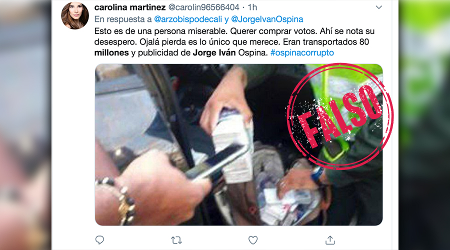Click the bold word millones
This screenshot has height=250, width=450.
point(111,53)
